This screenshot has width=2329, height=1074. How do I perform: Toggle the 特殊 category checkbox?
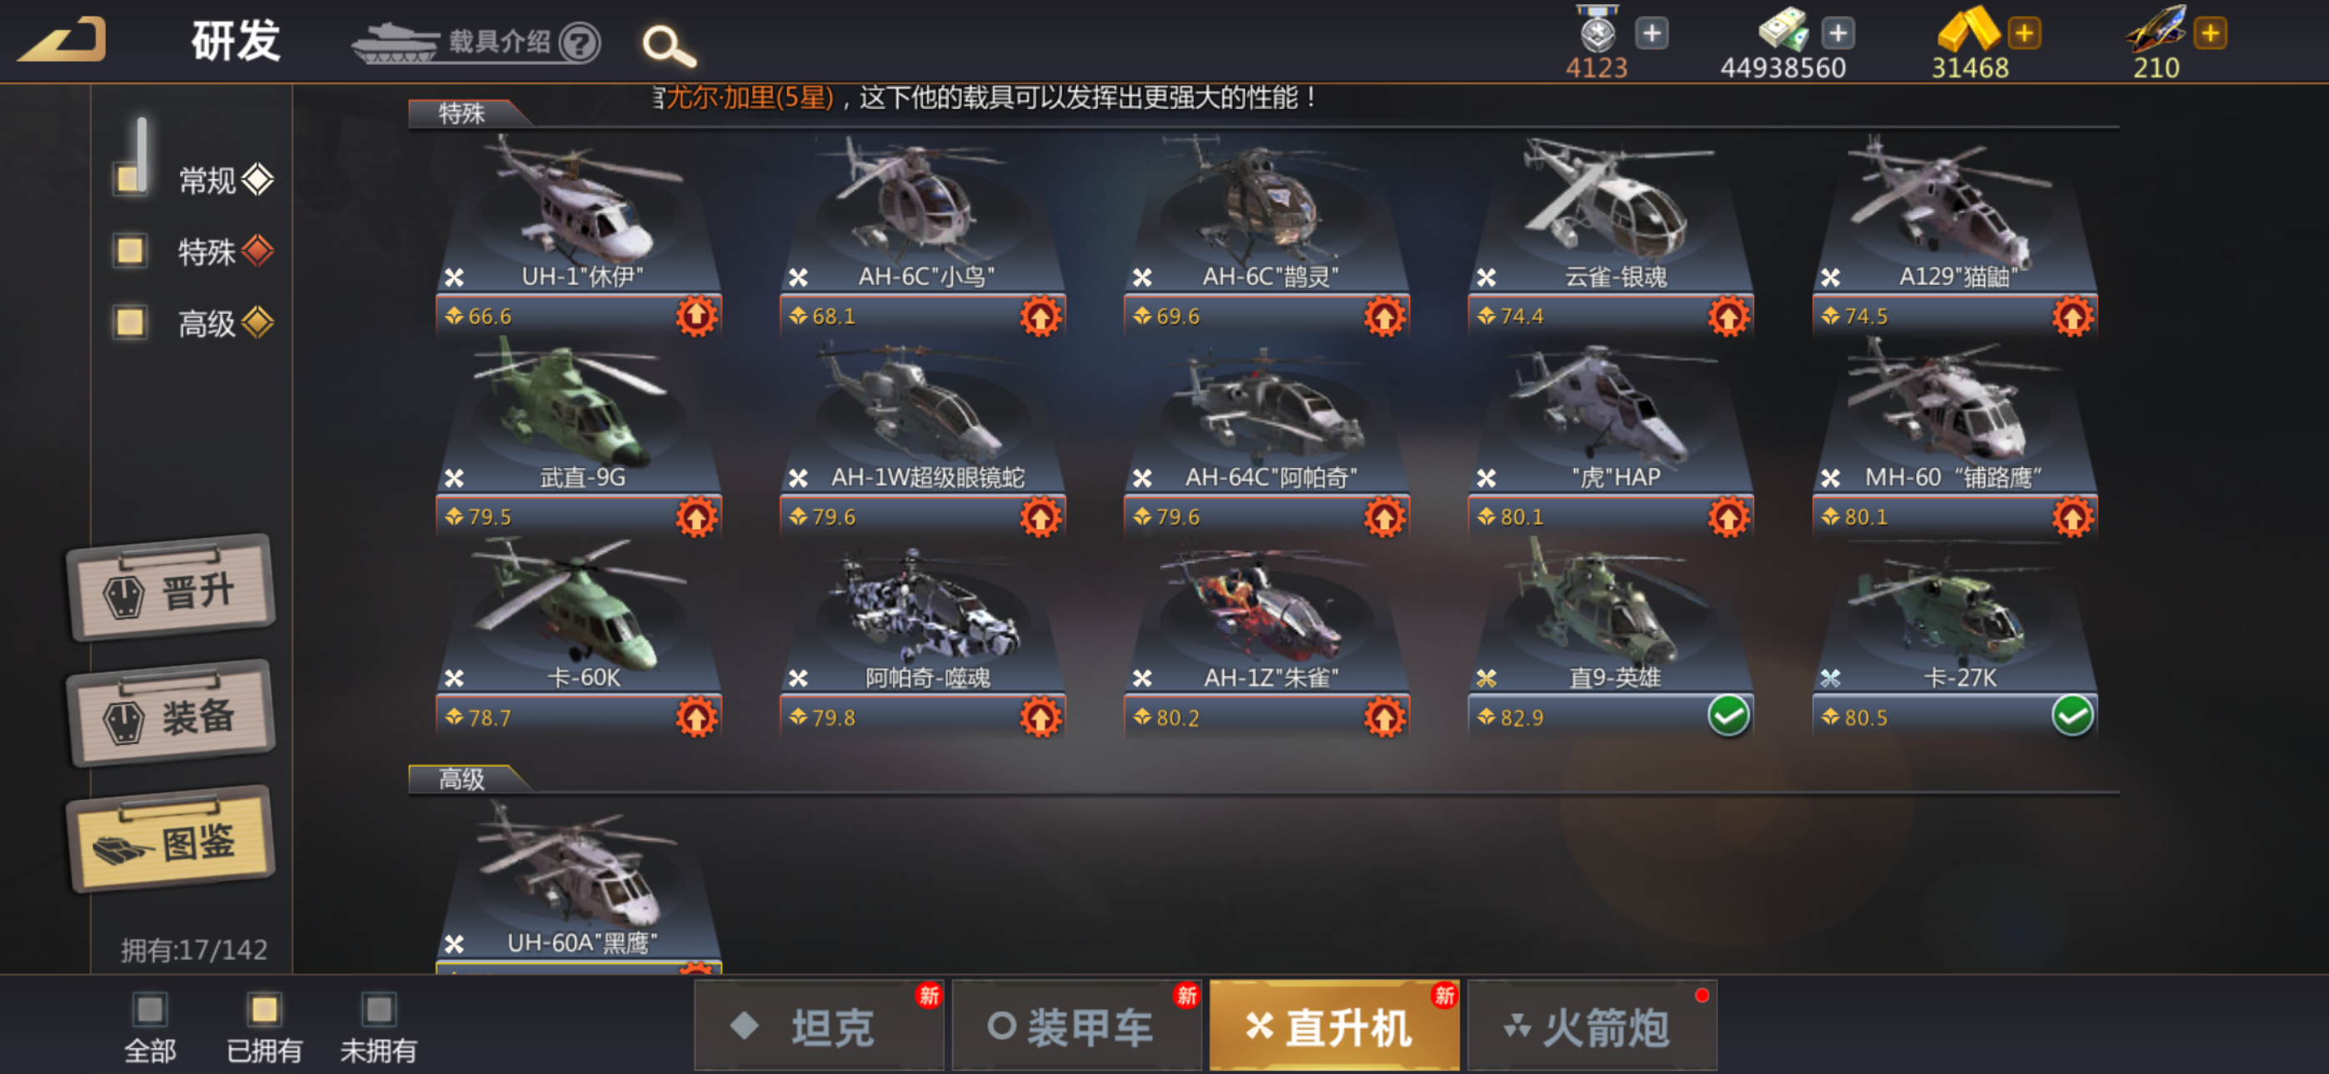tap(130, 251)
